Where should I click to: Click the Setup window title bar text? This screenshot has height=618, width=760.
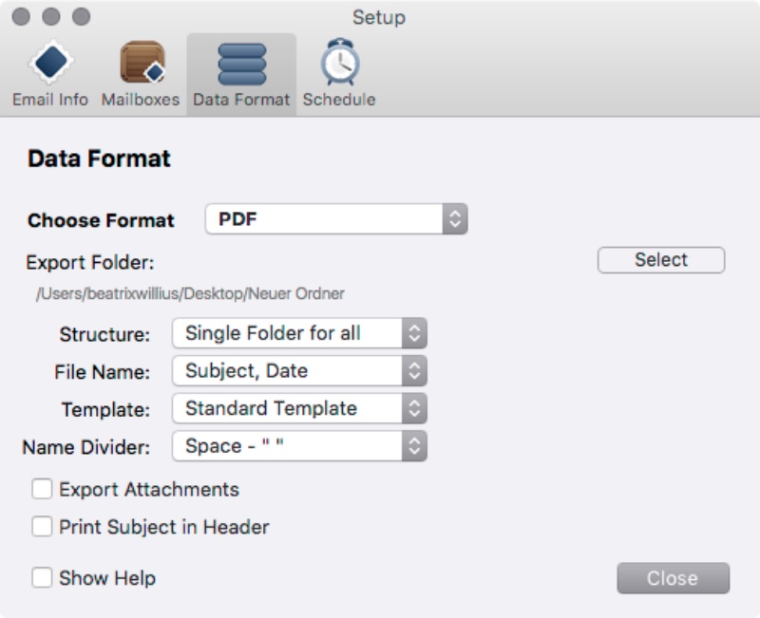click(379, 17)
